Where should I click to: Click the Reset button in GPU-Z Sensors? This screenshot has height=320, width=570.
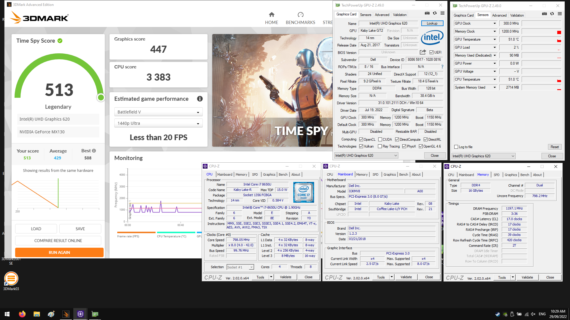[555, 147]
